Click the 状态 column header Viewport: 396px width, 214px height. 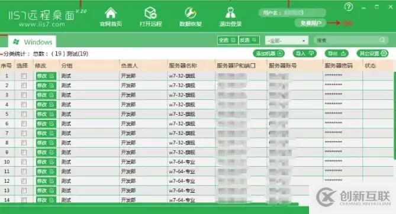pos(370,66)
